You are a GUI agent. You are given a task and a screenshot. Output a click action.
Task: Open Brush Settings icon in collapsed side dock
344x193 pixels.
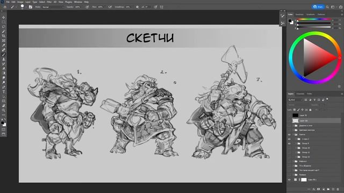[x=283, y=16]
